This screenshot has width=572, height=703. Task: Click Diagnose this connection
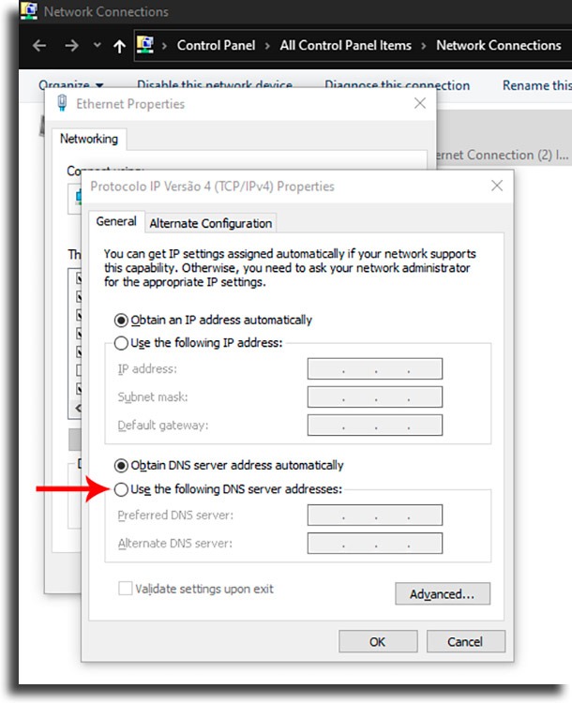coord(397,85)
